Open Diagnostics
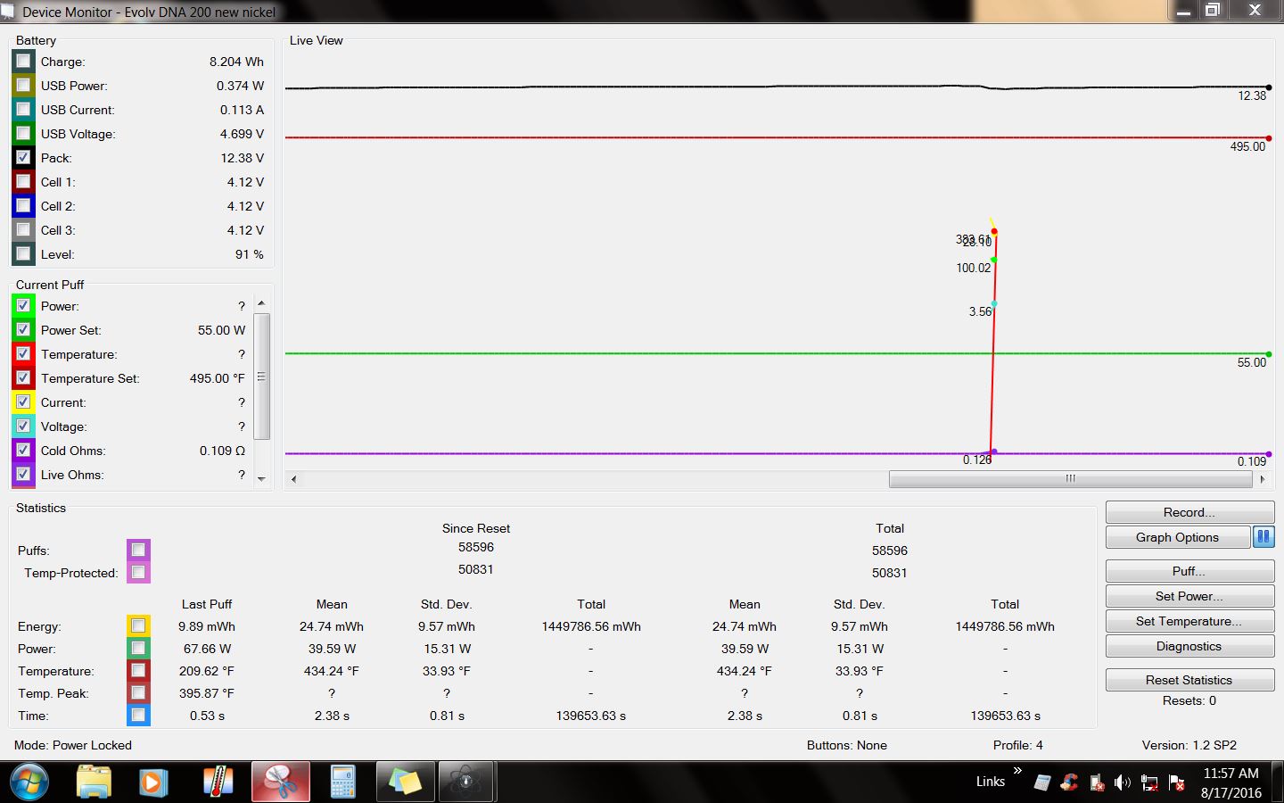The image size is (1284, 803). pos(1189,646)
